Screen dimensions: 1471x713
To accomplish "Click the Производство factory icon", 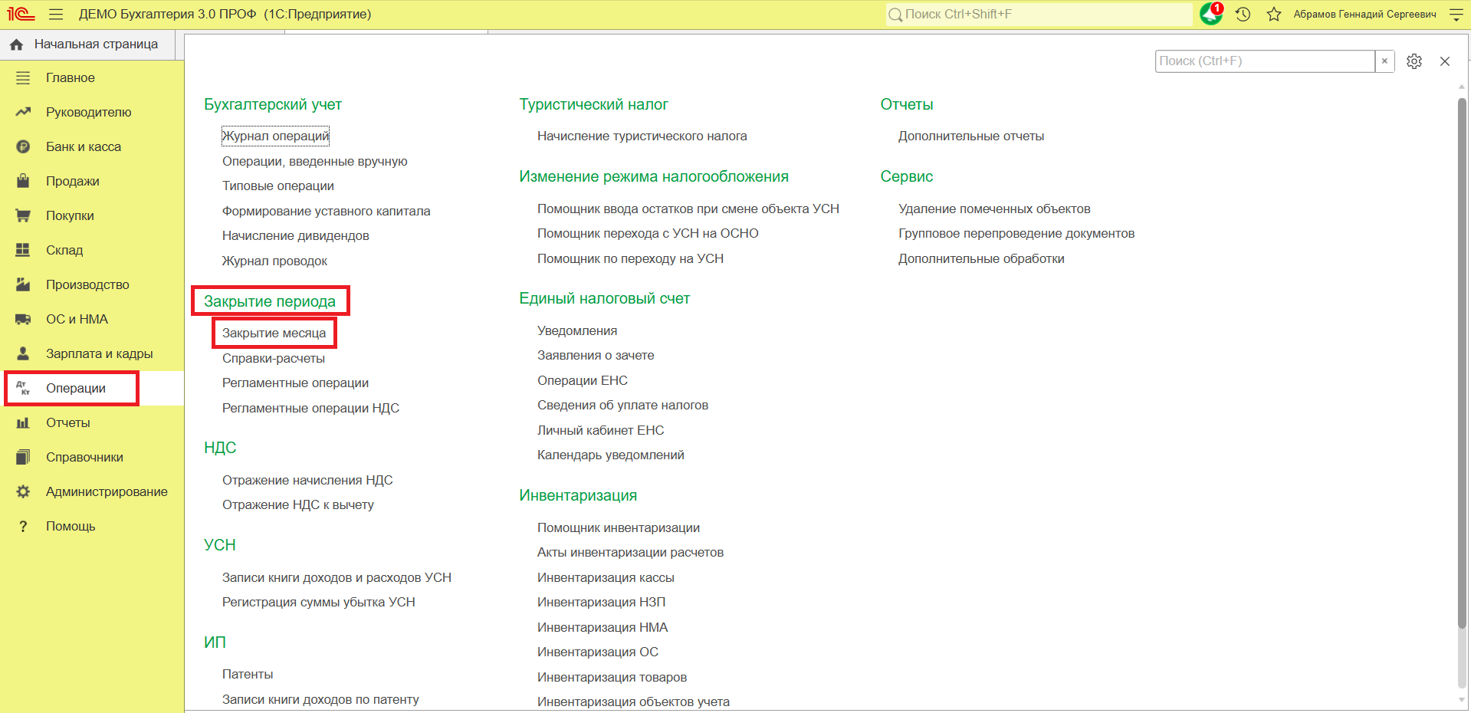I will tap(23, 284).
